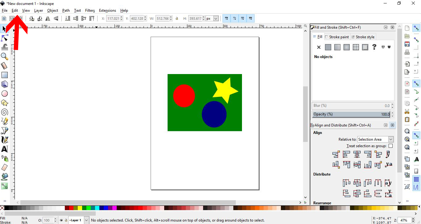Toggle current layer visibility eye
Image resolution: width=421 pixels, height=224 pixels.
tap(61, 220)
